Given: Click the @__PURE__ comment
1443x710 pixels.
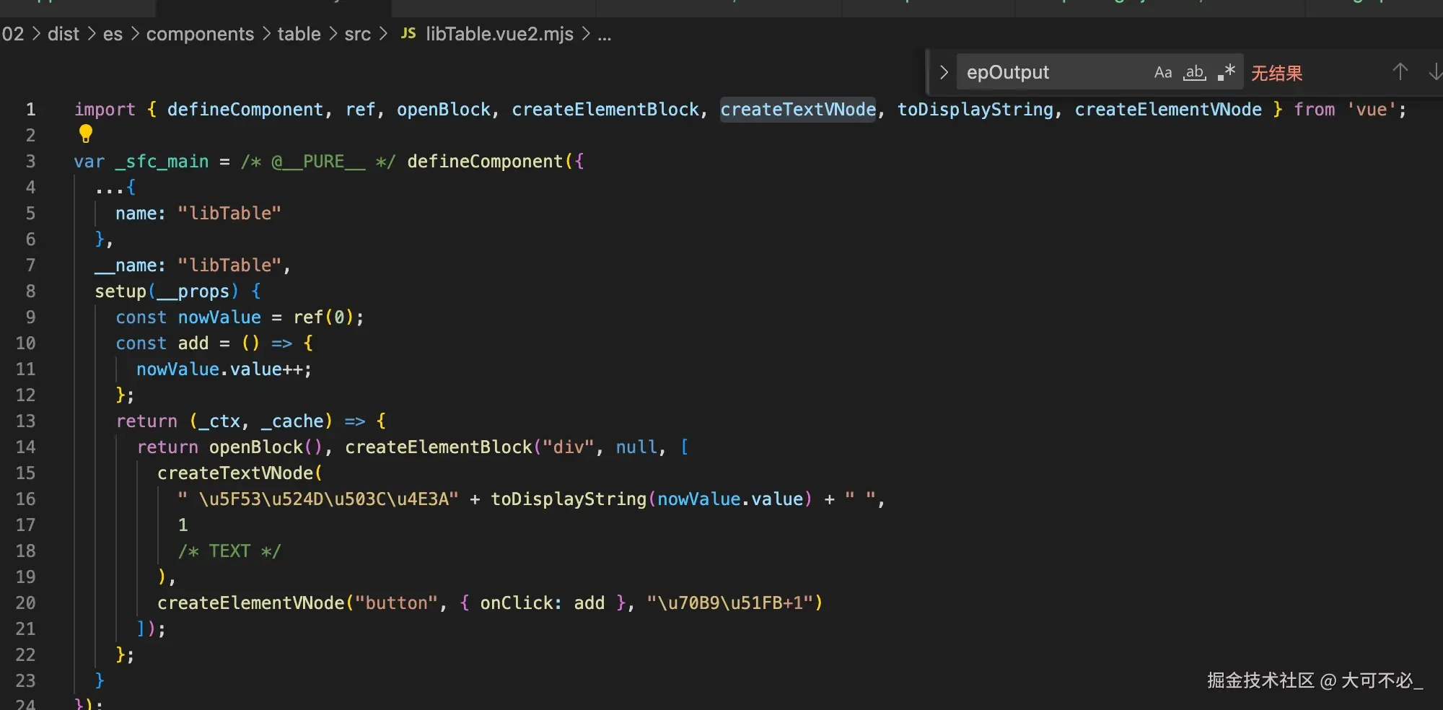Looking at the screenshot, I should (x=318, y=161).
